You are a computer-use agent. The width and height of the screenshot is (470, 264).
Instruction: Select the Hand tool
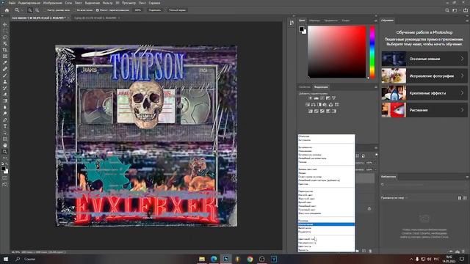(x=5, y=145)
